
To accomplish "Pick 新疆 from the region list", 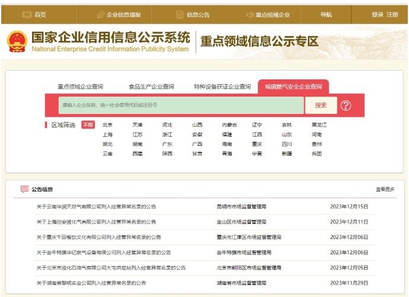I will pos(287,154).
